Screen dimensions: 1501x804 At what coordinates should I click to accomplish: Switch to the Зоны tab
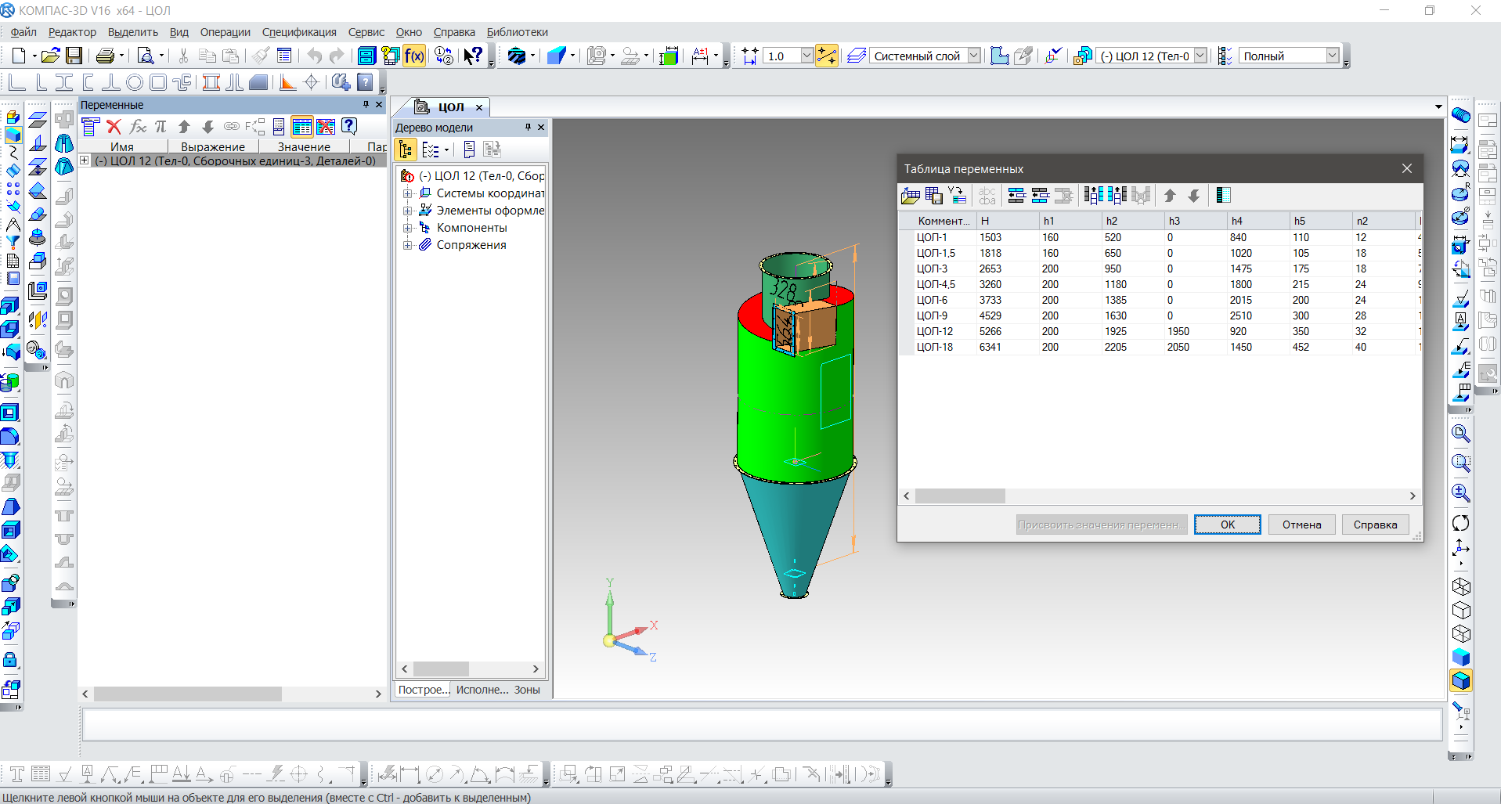point(527,690)
